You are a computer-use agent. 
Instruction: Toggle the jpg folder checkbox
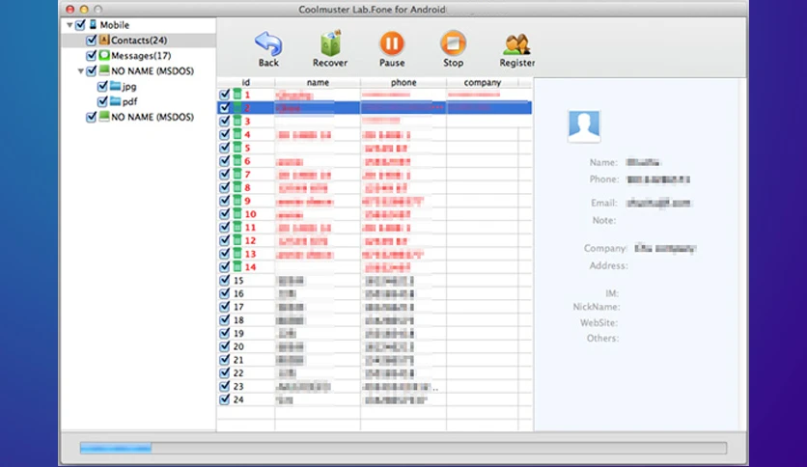point(103,86)
